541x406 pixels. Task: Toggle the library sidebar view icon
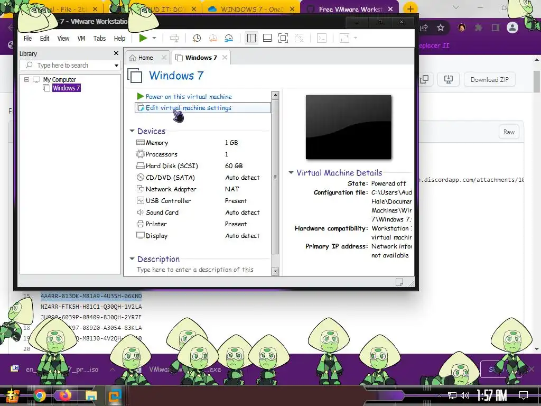pyautogui.click(x=251, y=38)
